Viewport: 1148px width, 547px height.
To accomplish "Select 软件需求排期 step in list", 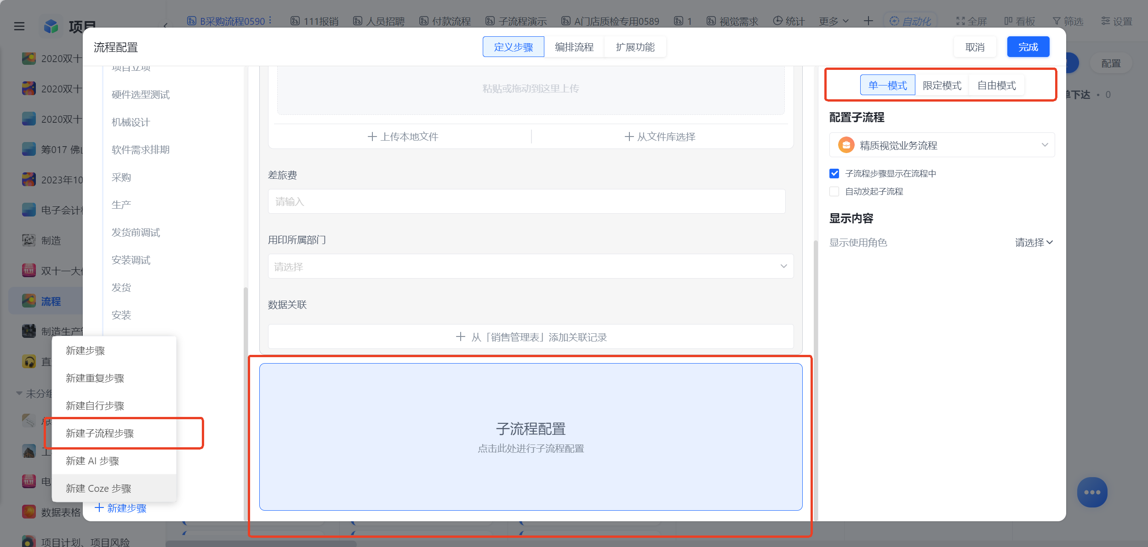I will [x=141, y=150].
